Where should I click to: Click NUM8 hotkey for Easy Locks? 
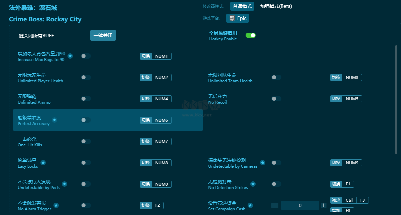[156, 163]
